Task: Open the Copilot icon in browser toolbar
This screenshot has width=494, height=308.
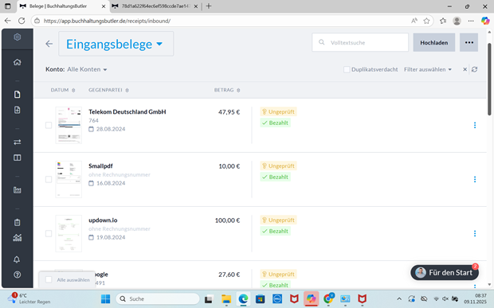Action: pos(485,21)
